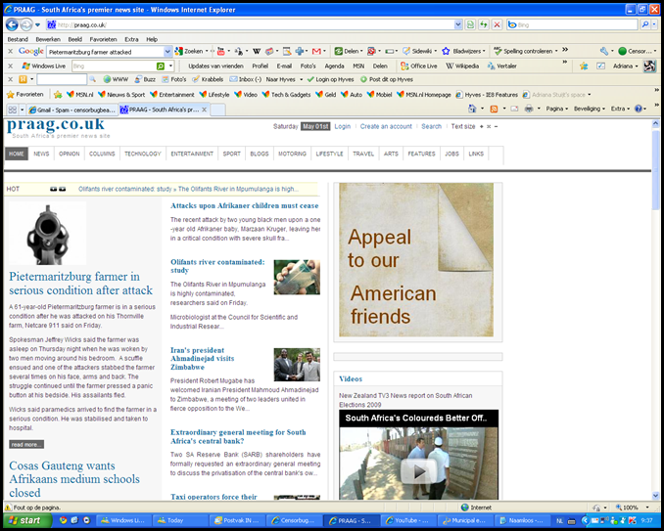Image resolution: width=664 pixels, height=531 pixels.
Task: Click the printer icon in command bar
Action: click(x=529, y=110)
